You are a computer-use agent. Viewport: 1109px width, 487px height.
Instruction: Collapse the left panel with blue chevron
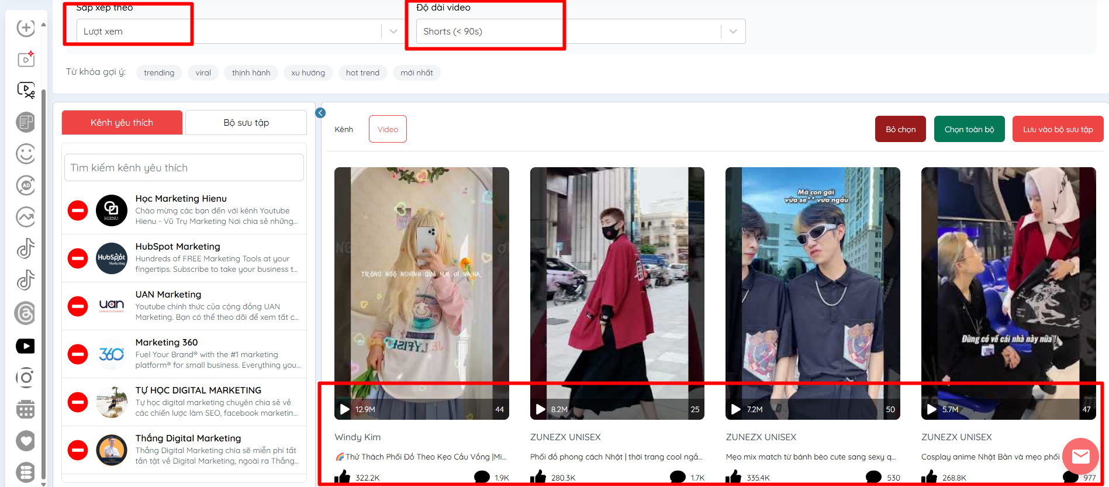click(320, 113)
